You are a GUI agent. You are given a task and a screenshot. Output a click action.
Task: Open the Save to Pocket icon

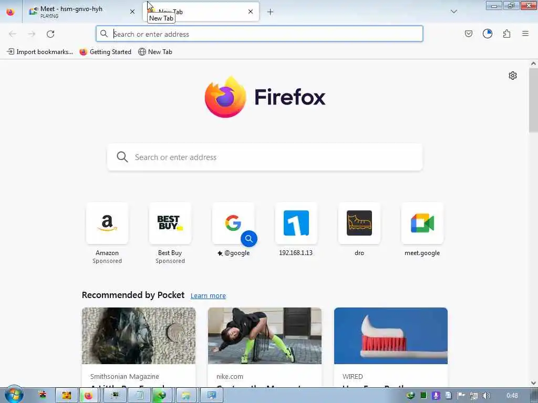pyautogui.click(x=468, y=34)
